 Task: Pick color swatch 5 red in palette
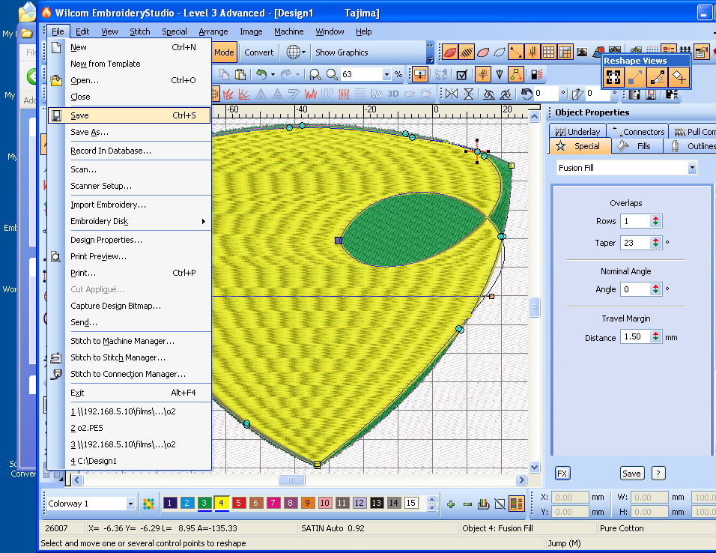(238, 504)
